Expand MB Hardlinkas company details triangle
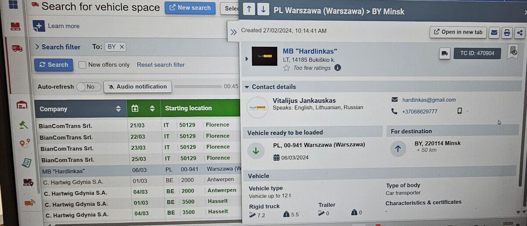 click(x=246, y=57)
